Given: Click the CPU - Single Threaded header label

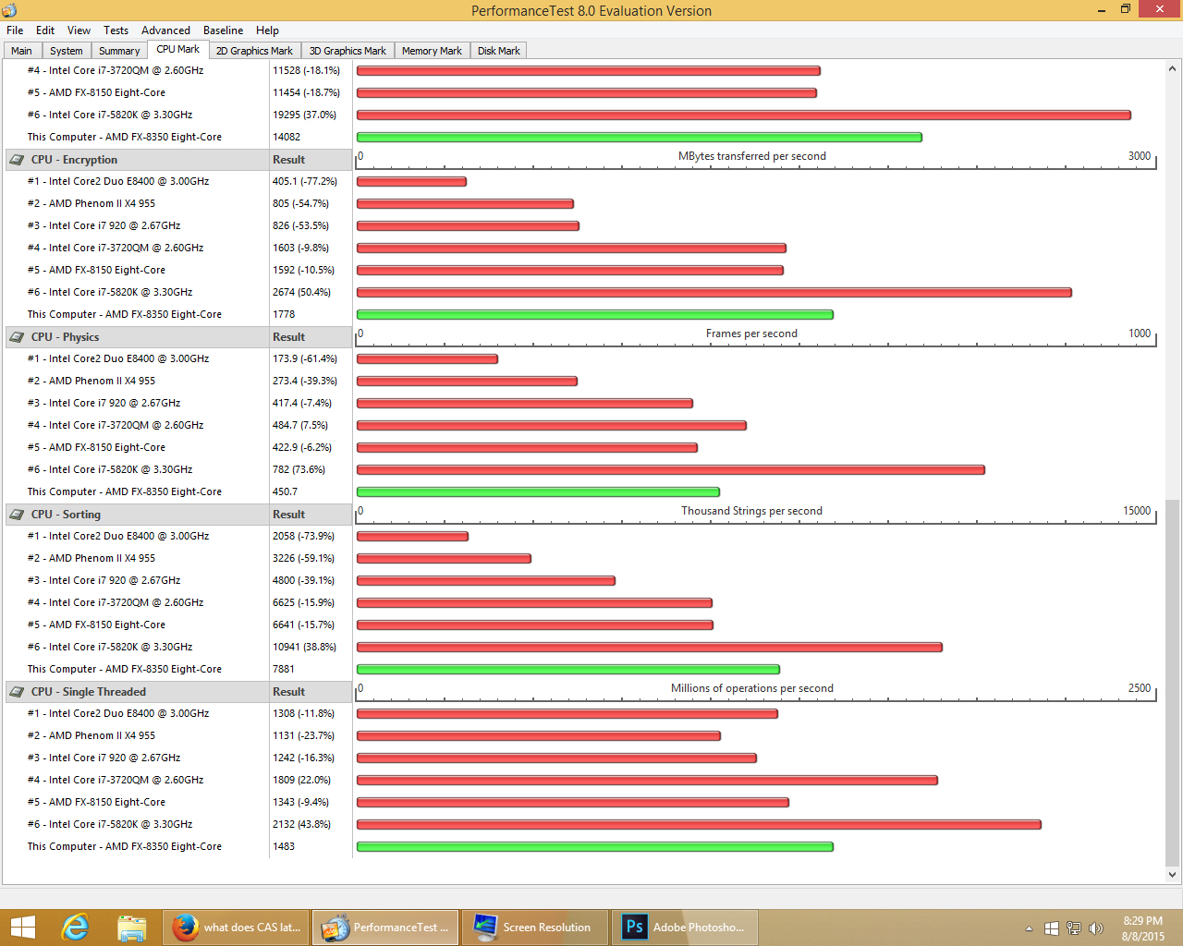Looking at the screenshot, I should coord(88,692).
